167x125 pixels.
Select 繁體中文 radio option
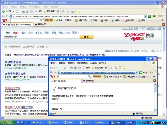click(38, 47)
